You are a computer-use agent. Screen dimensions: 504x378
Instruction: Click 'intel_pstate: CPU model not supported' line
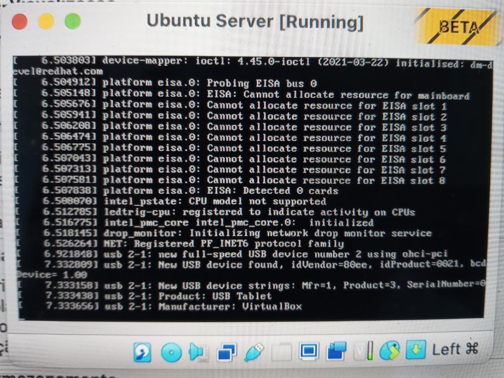coord(170,201)
